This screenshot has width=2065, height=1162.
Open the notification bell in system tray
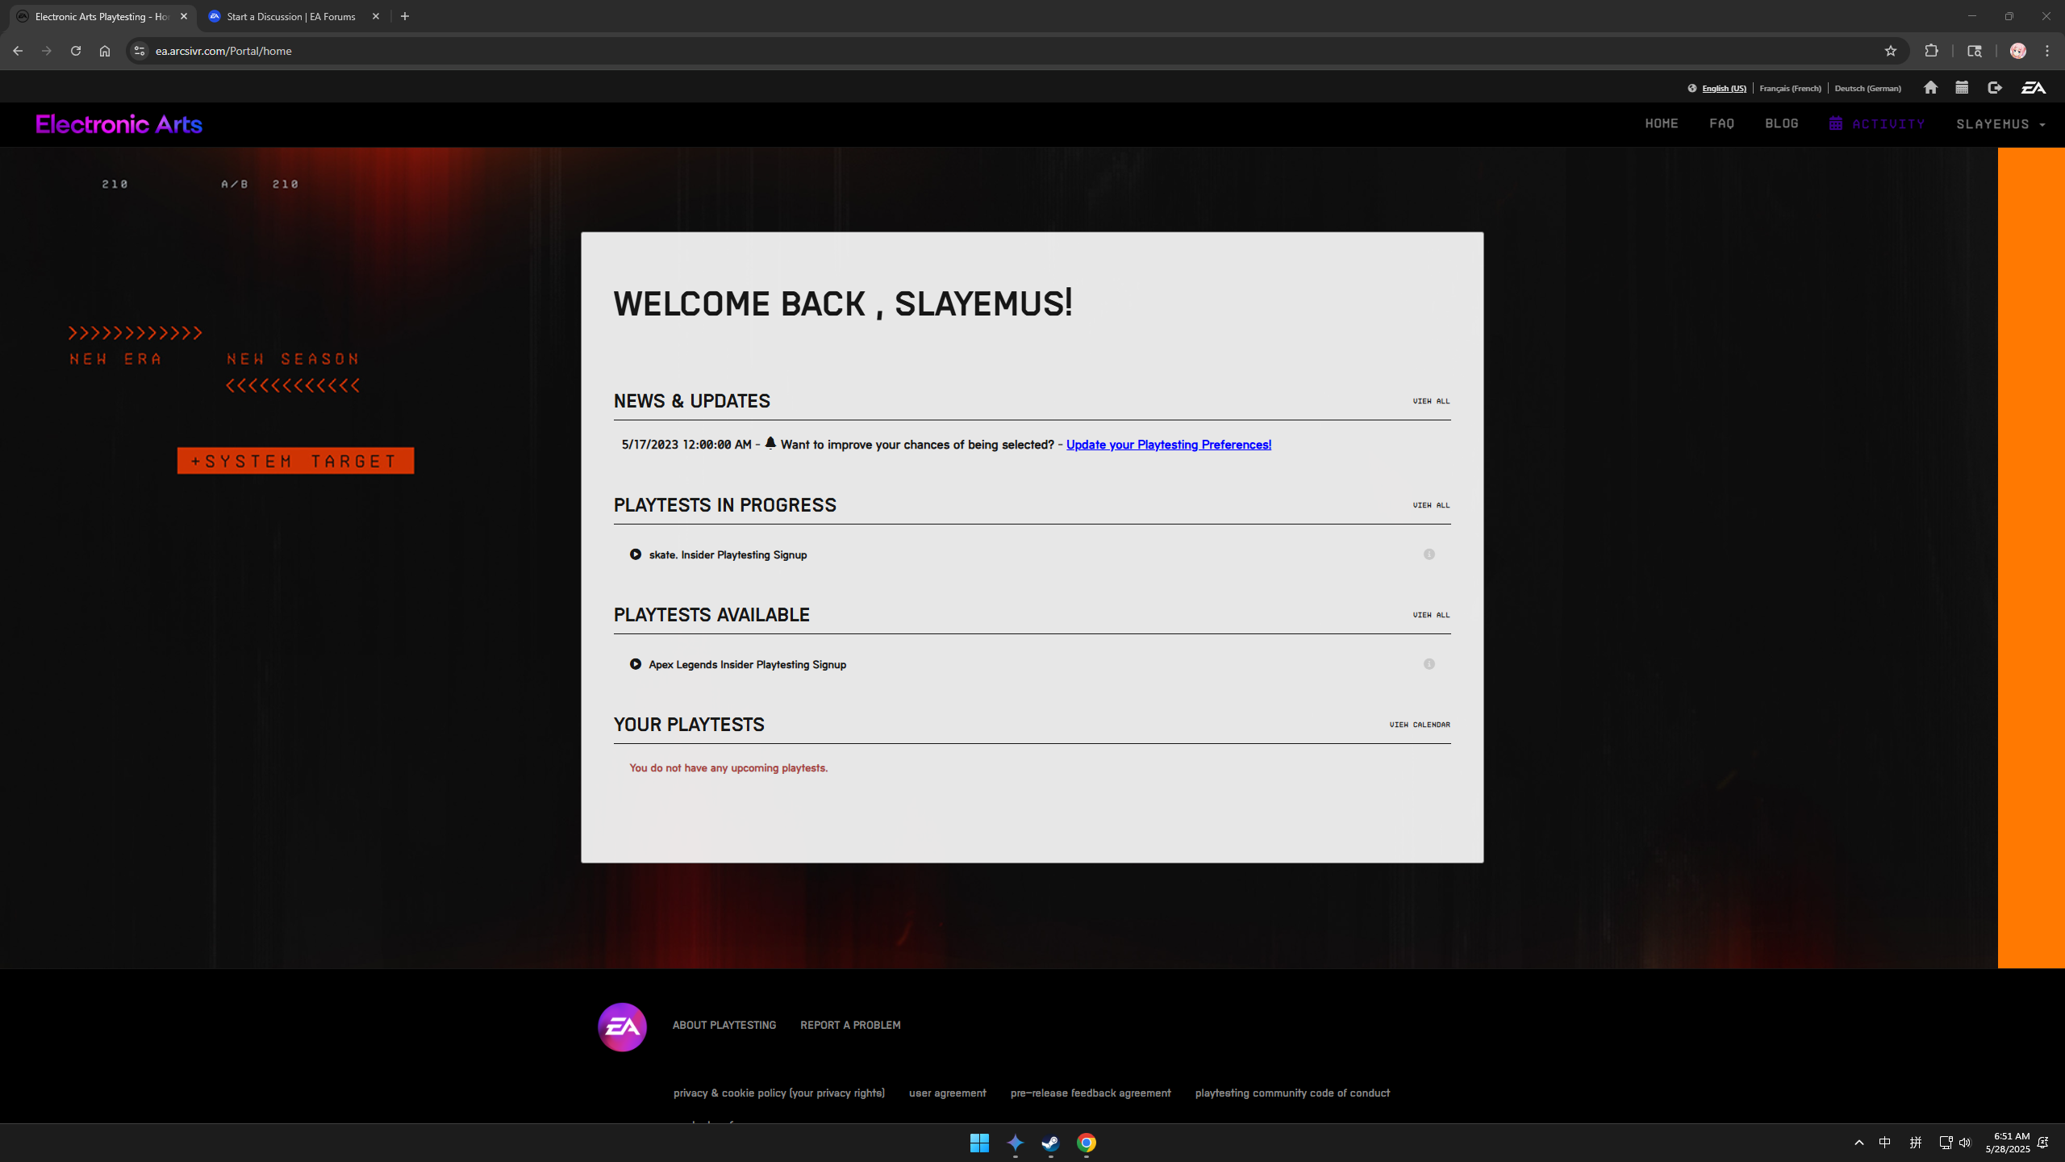[x=2043, y=1143]
